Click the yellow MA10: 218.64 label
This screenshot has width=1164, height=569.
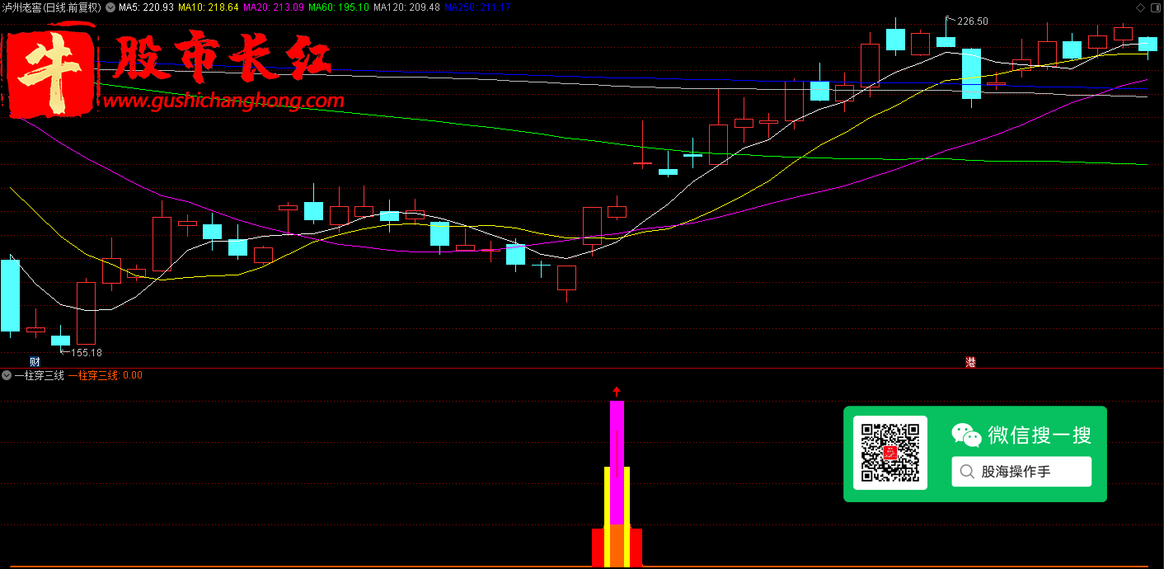click(x=209, y=7)
